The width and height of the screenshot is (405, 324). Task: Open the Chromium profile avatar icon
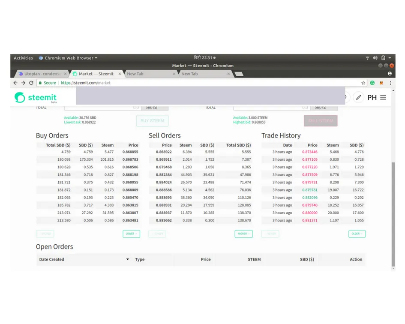390,74
